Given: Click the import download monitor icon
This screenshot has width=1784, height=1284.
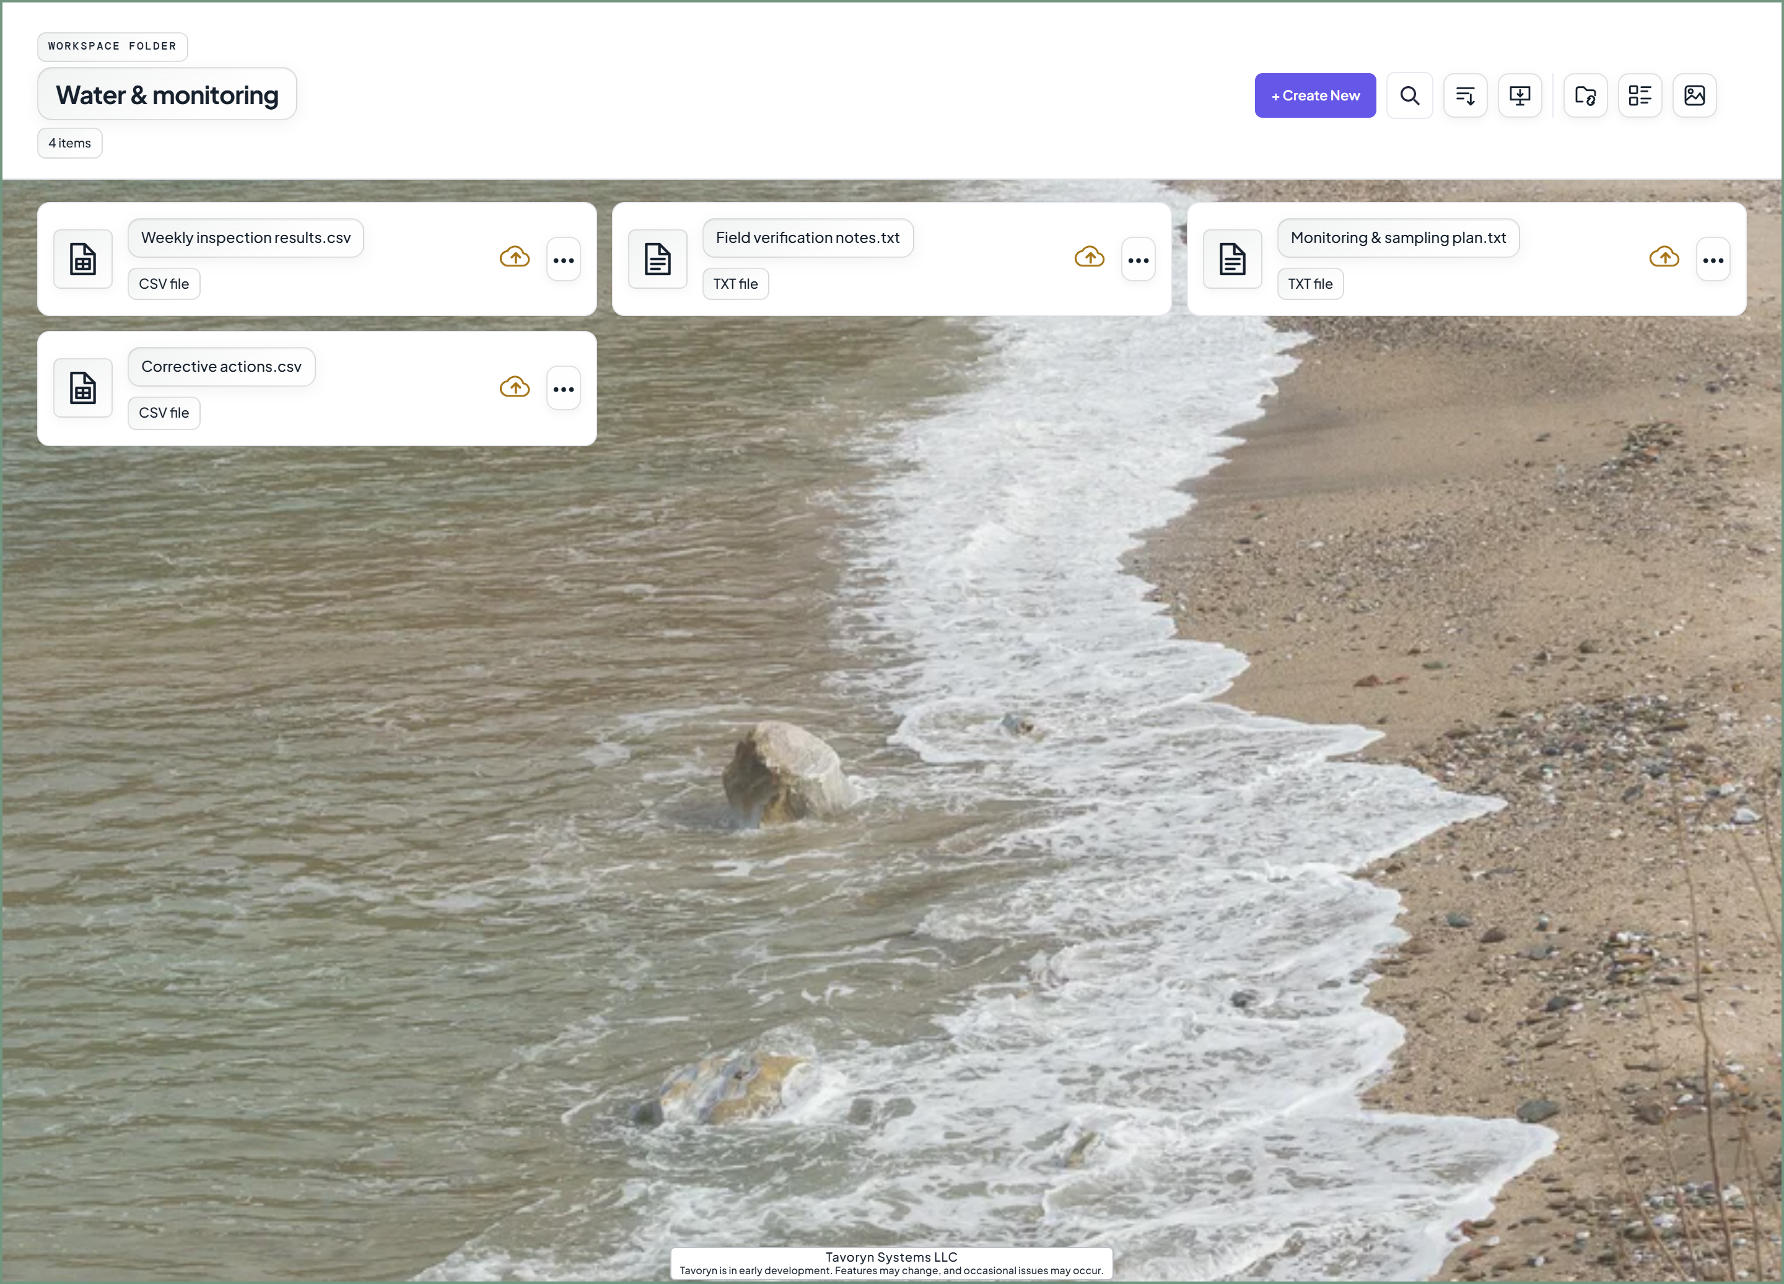Looking at the screenshot, I should pyautogui.click(x=1519, y=95).
